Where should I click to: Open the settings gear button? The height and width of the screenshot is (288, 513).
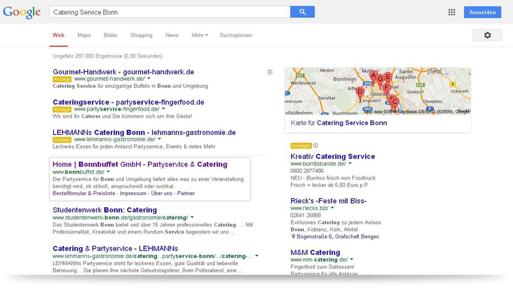(487, 35)
